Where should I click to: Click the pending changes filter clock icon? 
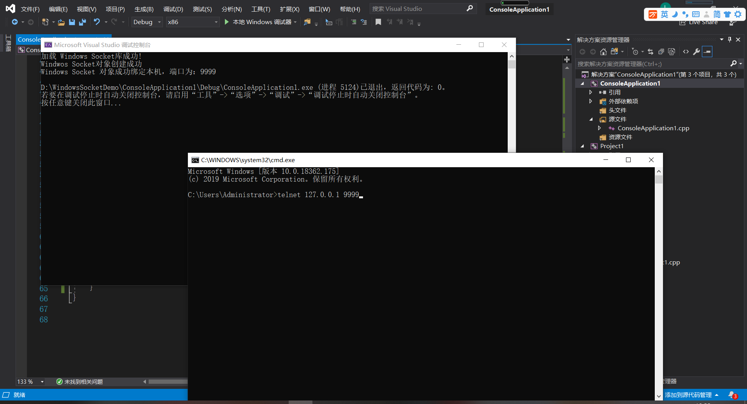(x=635, y=52)
